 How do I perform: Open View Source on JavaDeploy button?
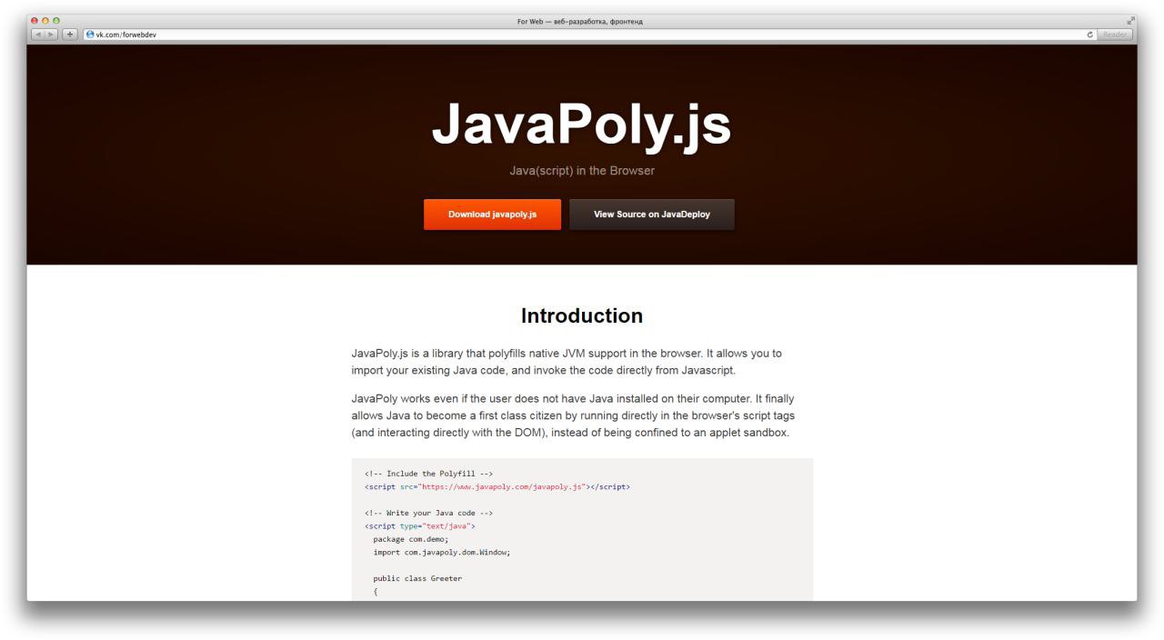[x=652, y=215]
